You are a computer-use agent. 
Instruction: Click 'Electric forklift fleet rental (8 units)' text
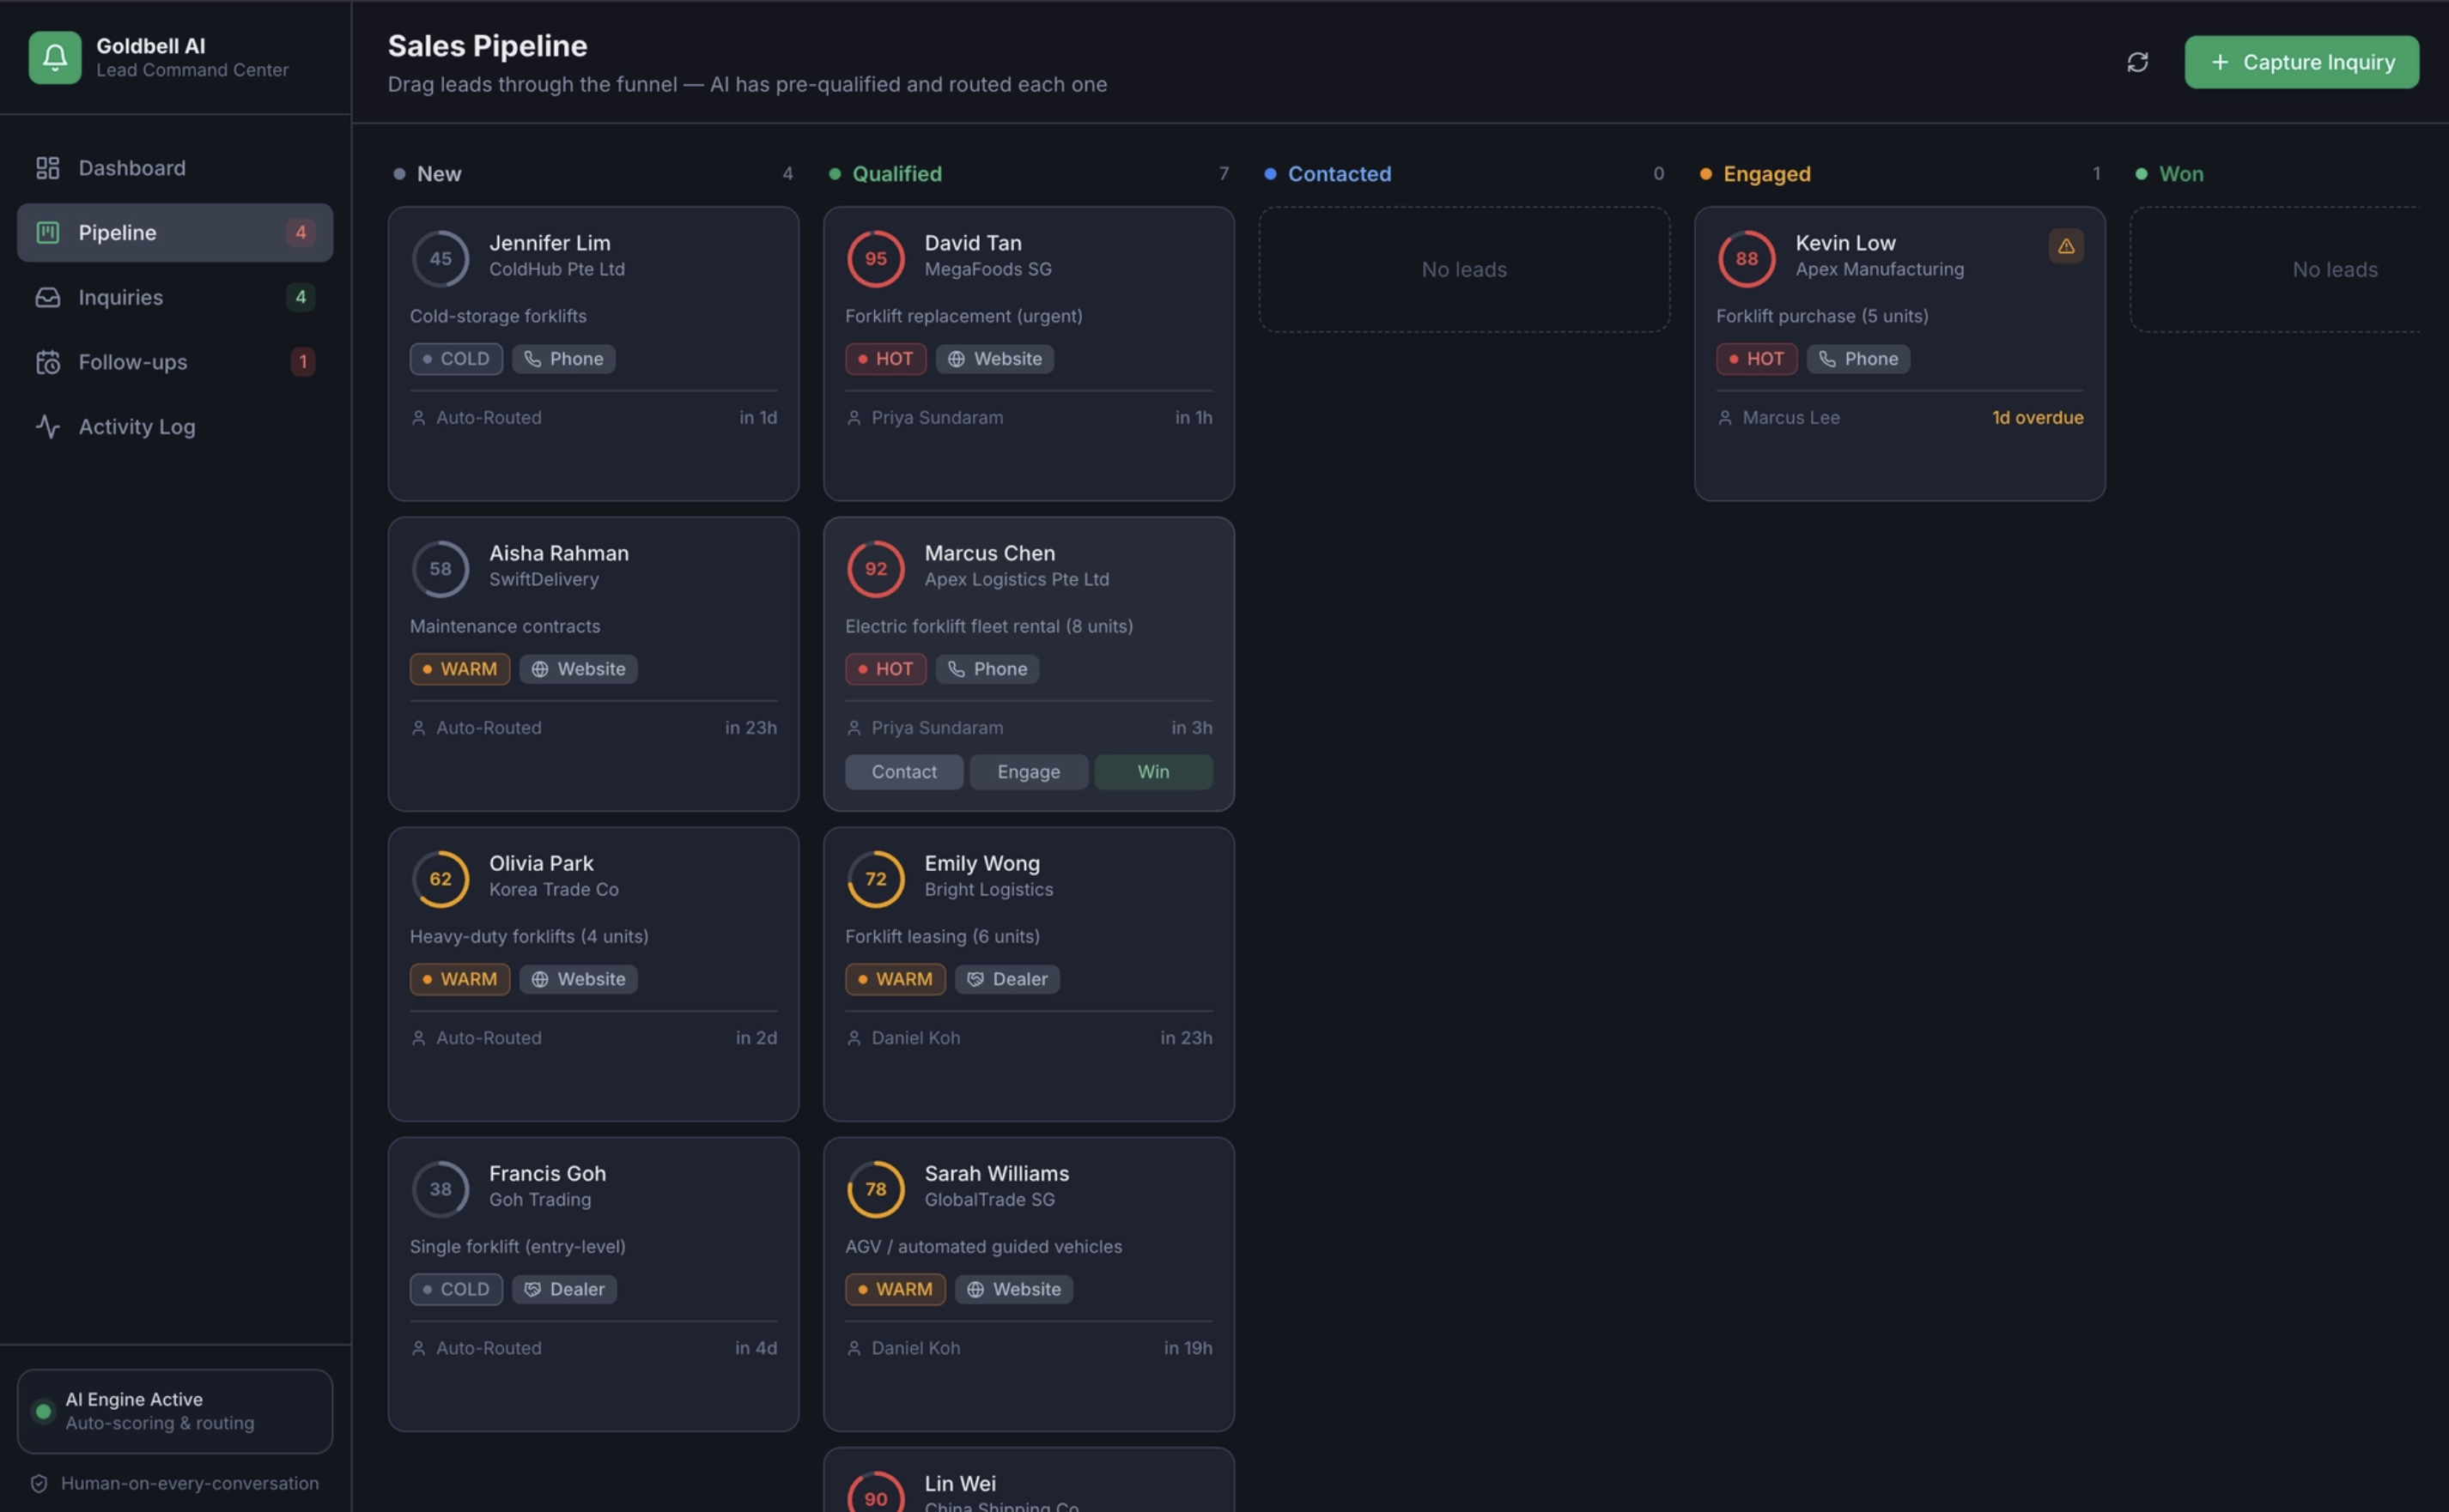click(x=988, y=626)
